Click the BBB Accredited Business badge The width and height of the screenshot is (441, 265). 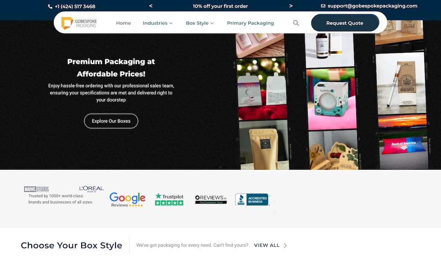click(x=252, y=200)
